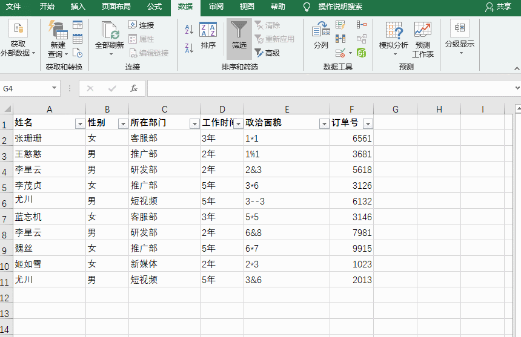Image resolution: width=521 pixels, height=337 pixels.
Task: Click the recent sources icon below 新建查询
Action: 78,53
